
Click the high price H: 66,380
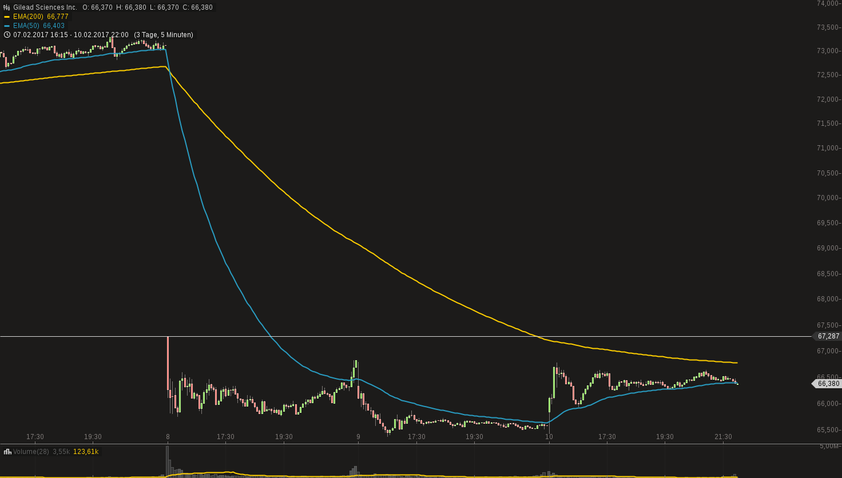pos(130,7)
